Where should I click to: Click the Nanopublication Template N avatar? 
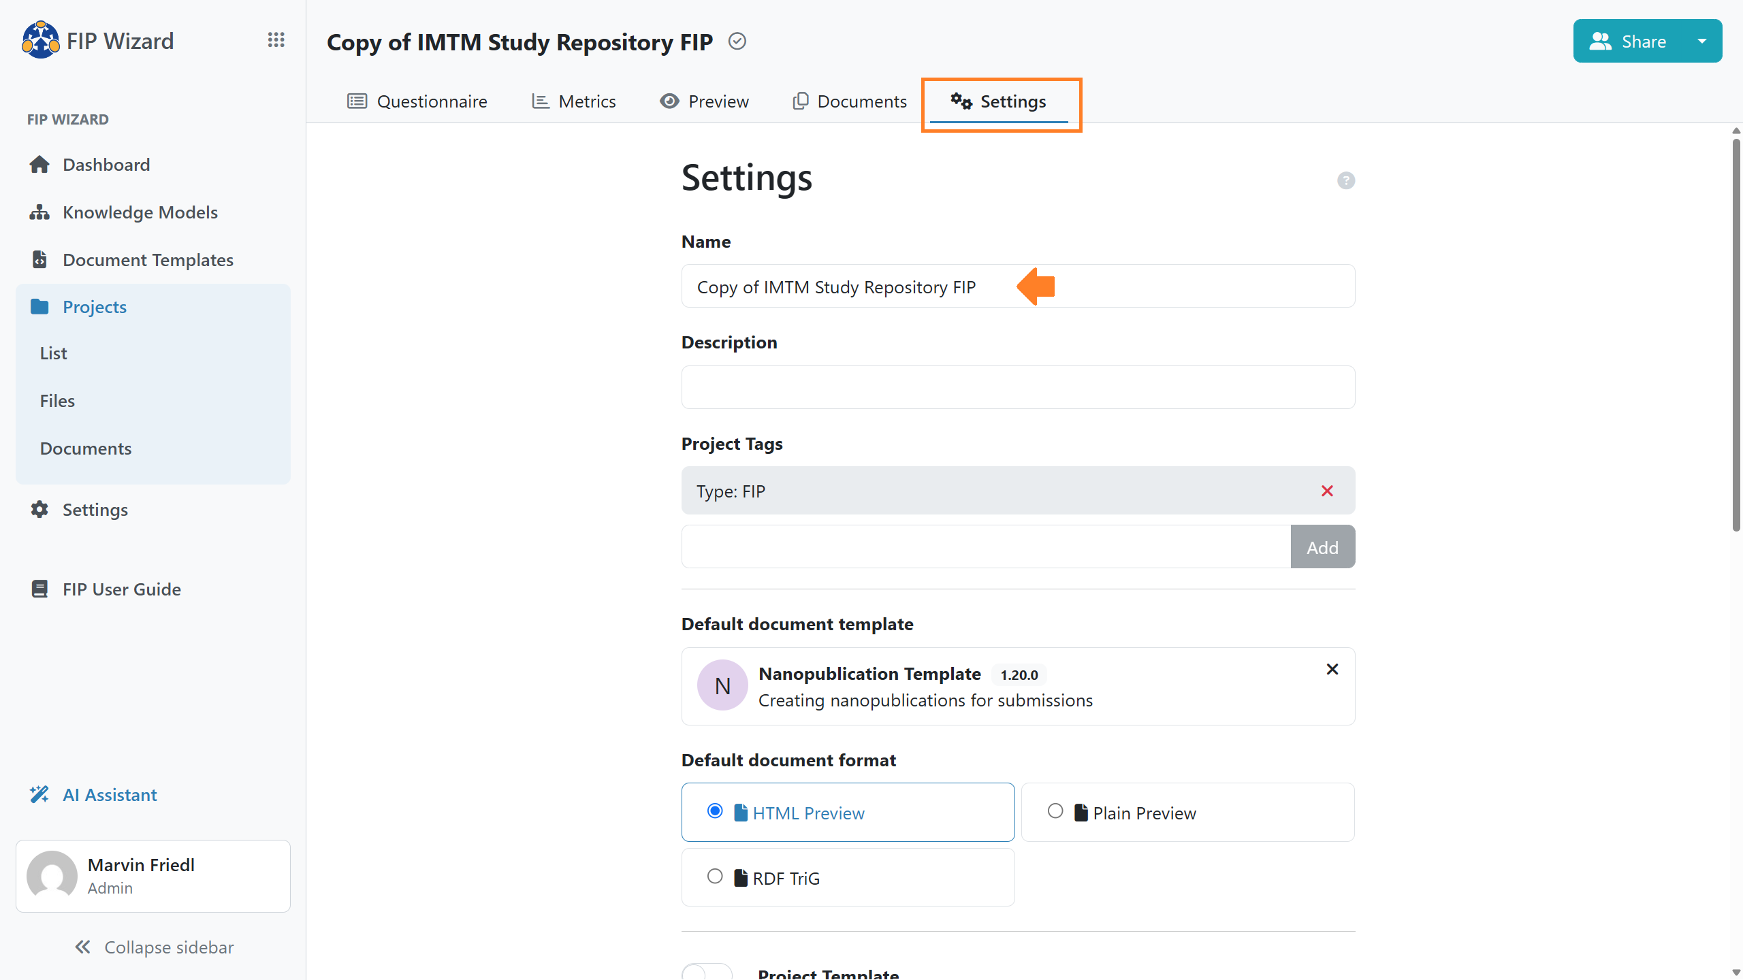pos(722,685)
